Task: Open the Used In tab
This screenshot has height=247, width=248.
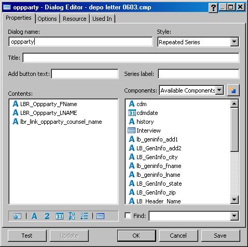Action: point(102,19)
